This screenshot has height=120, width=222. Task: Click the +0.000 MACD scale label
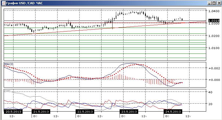(214, 80)
